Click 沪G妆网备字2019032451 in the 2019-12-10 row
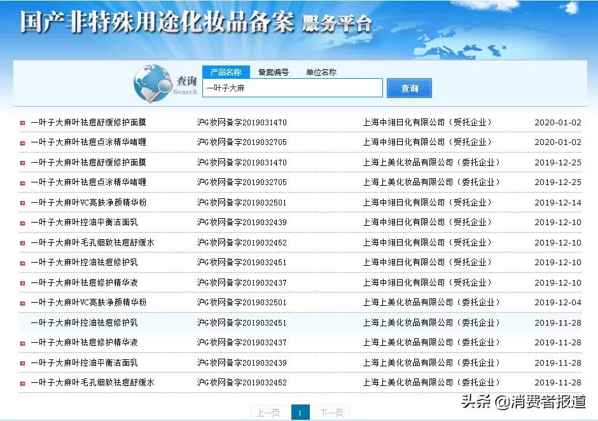 coord(242,263)
